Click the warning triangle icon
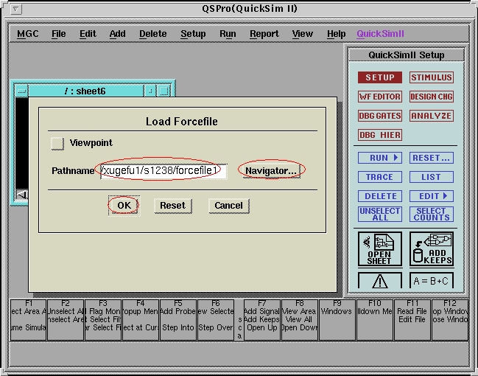The height and width of the screenshot is (376, 478). pos(380,281)
